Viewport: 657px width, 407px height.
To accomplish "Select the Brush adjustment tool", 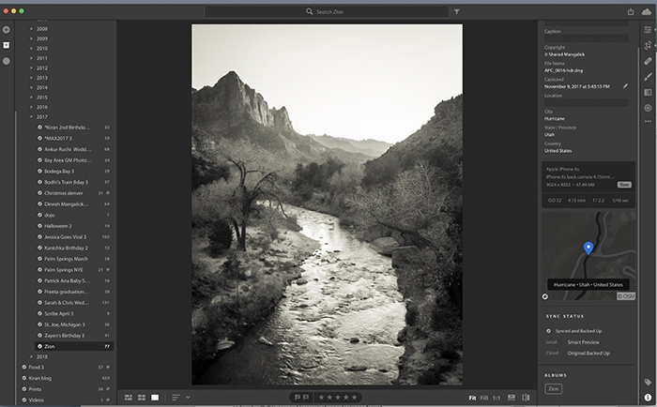I will [648, 77].
